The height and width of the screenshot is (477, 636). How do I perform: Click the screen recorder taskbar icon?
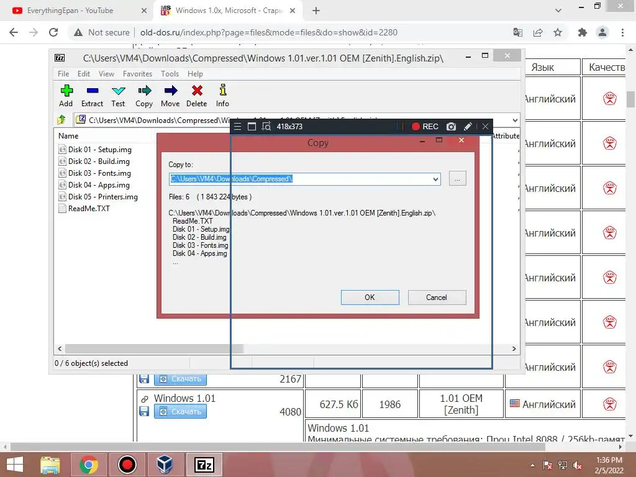point(127,465)
